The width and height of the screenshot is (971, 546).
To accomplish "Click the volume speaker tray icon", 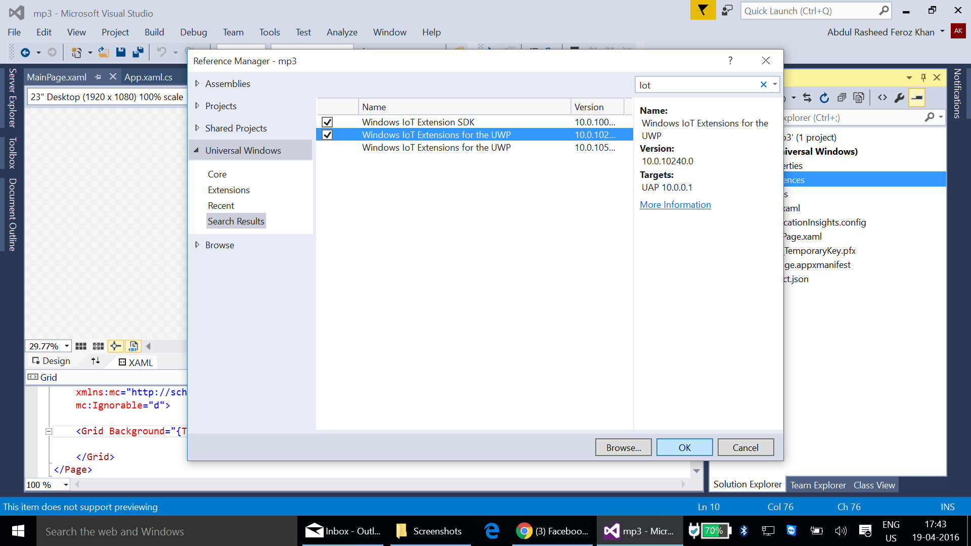I will pos(841,530).
